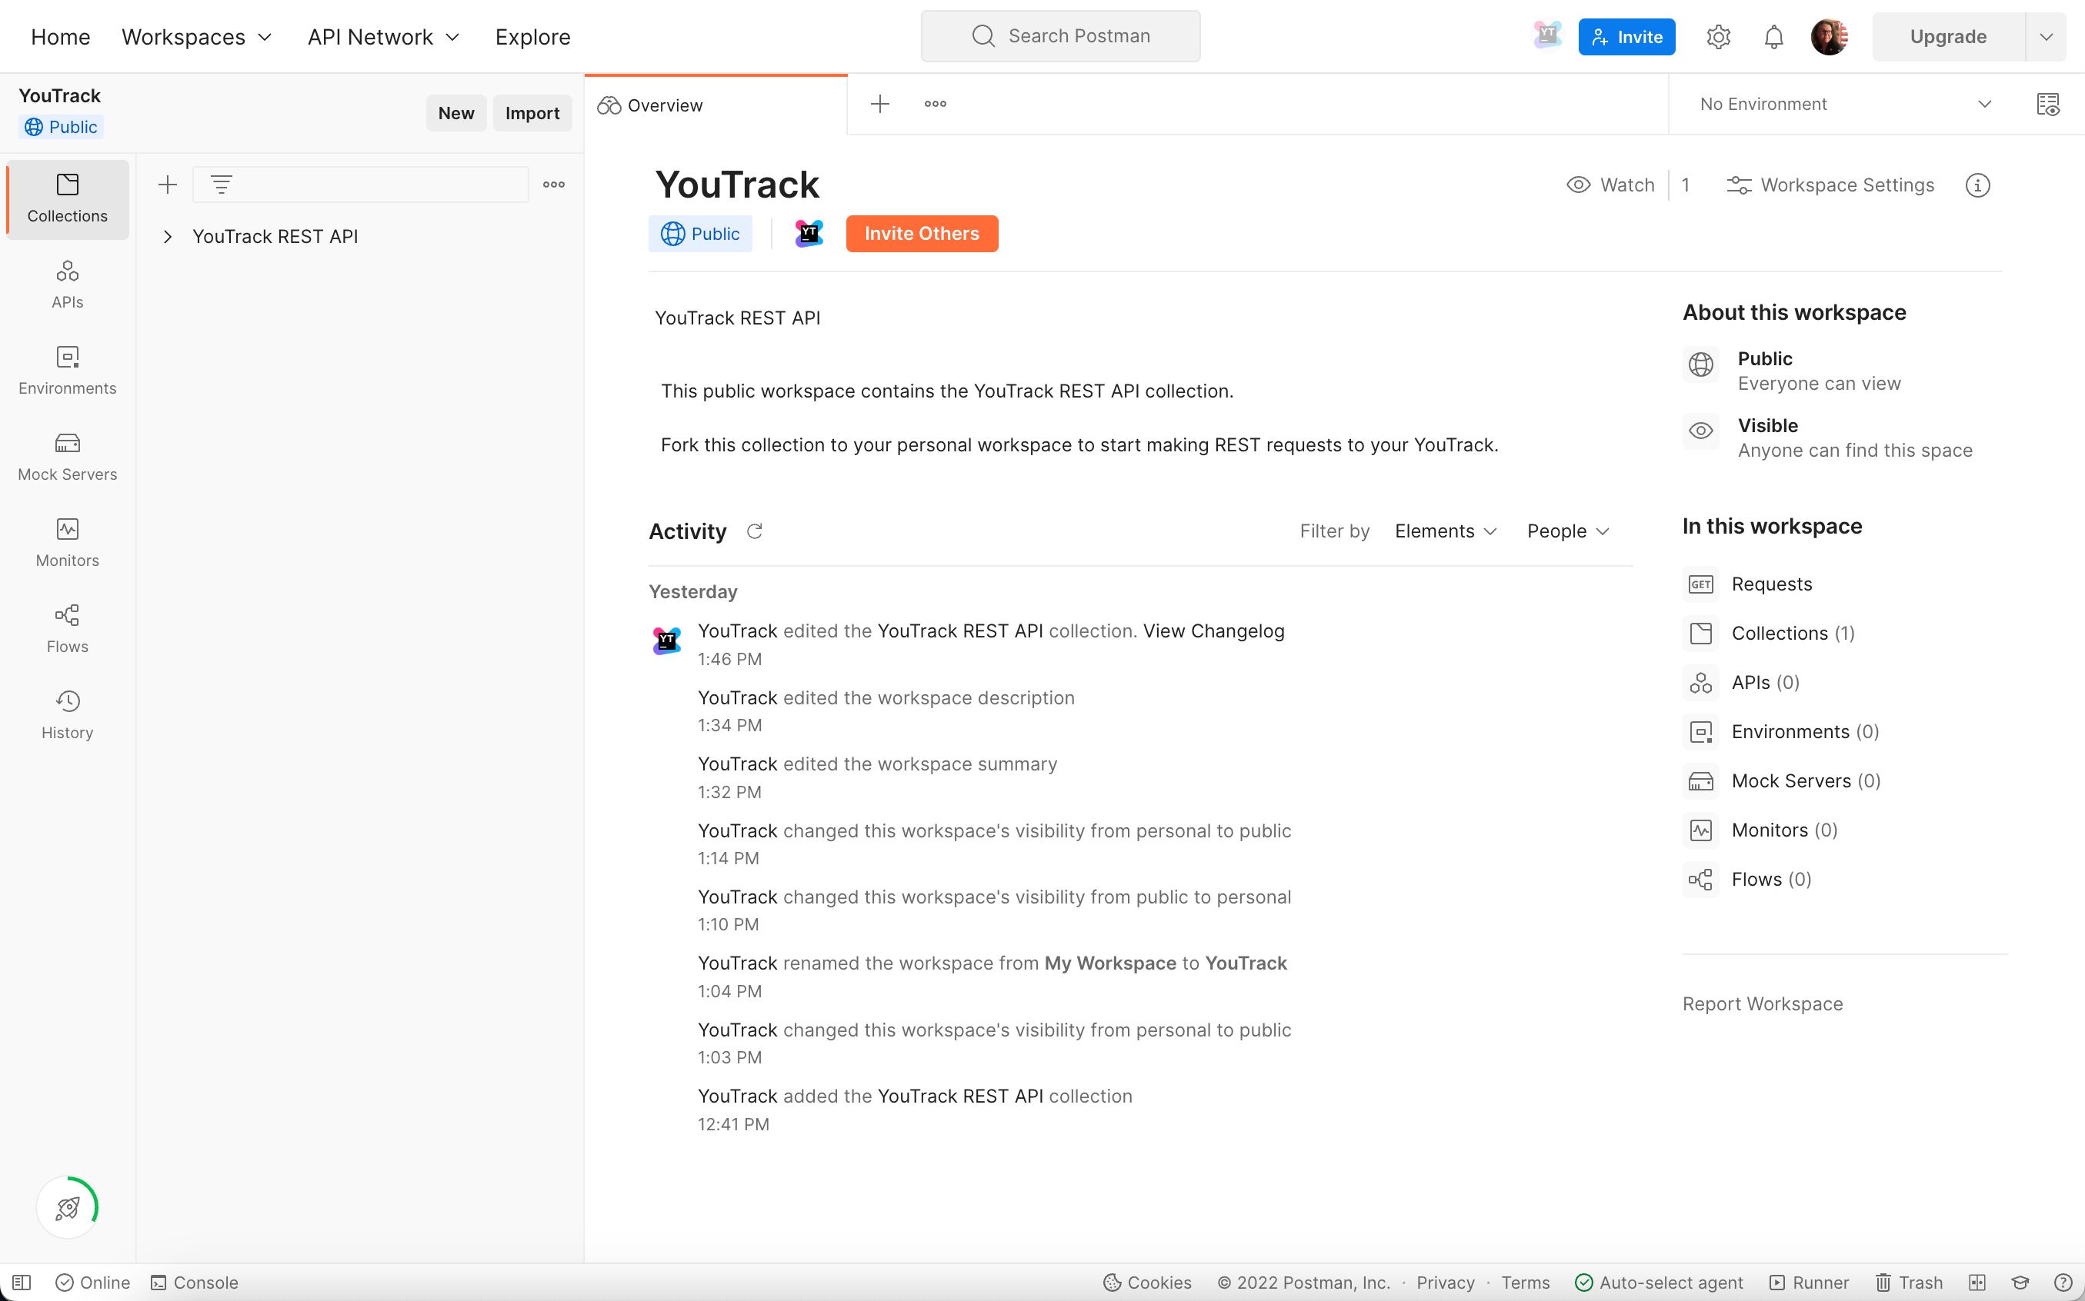
Task: Click the notification bell icon
Action: tap(1773, 36)
